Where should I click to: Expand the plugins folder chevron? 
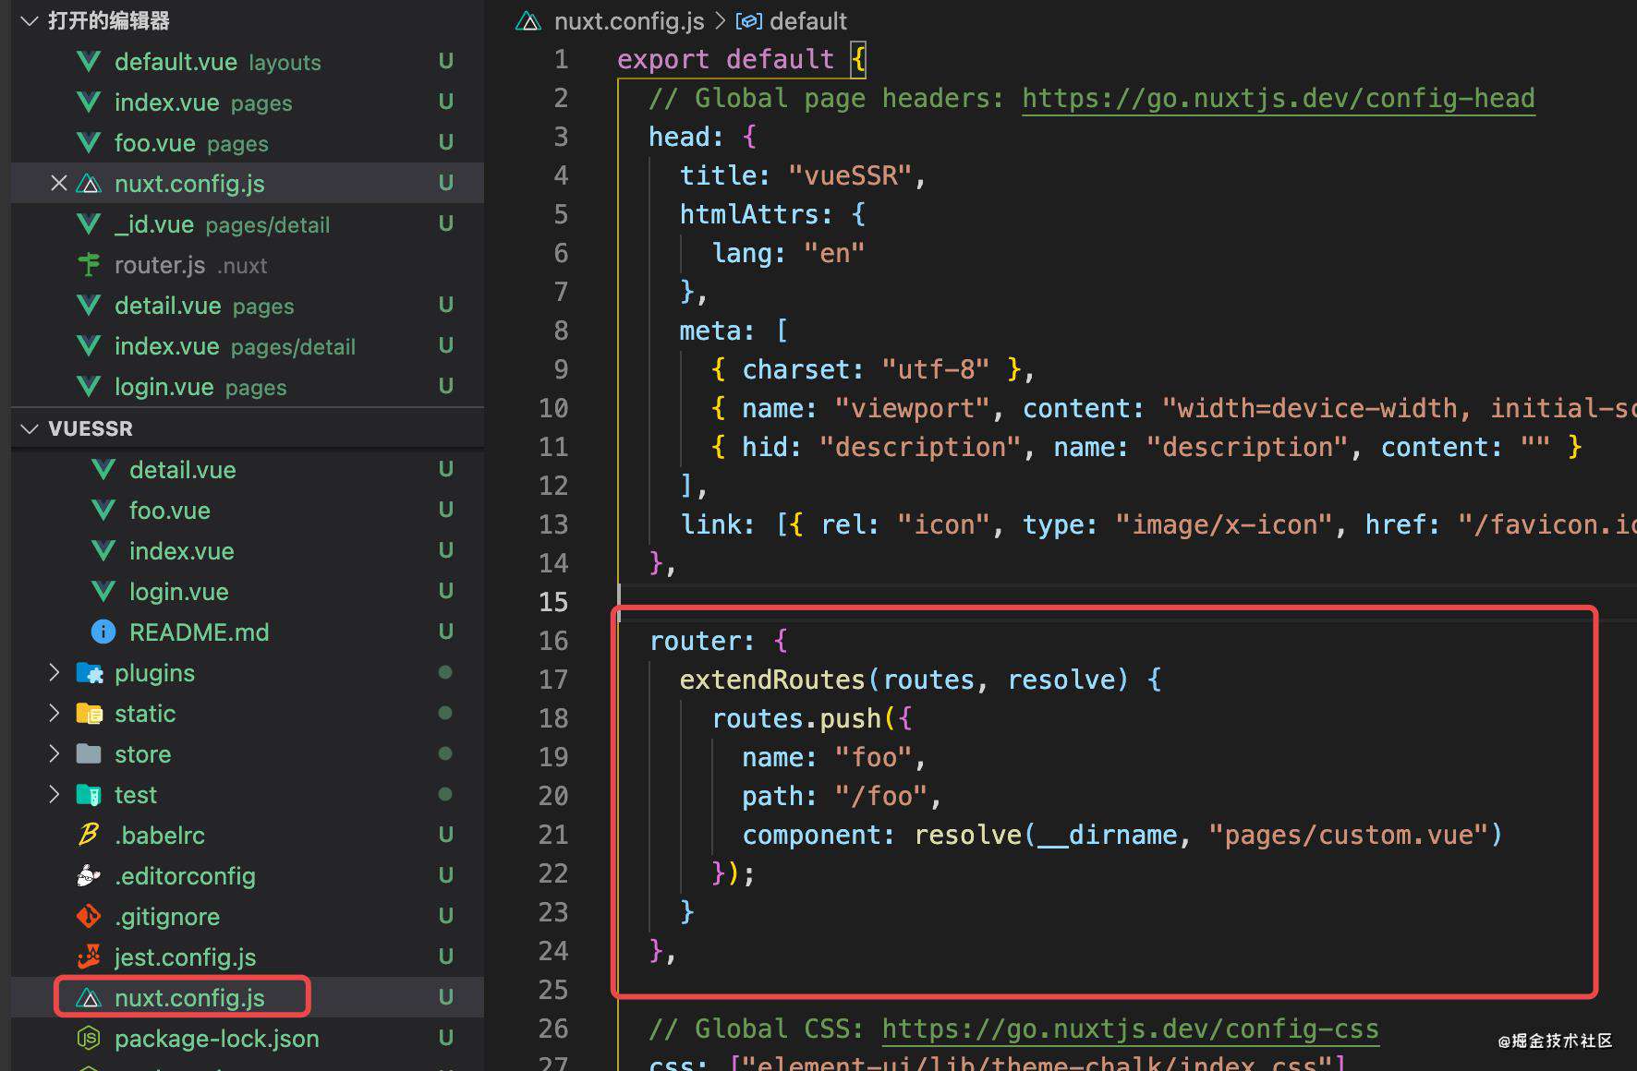point(54,673)
